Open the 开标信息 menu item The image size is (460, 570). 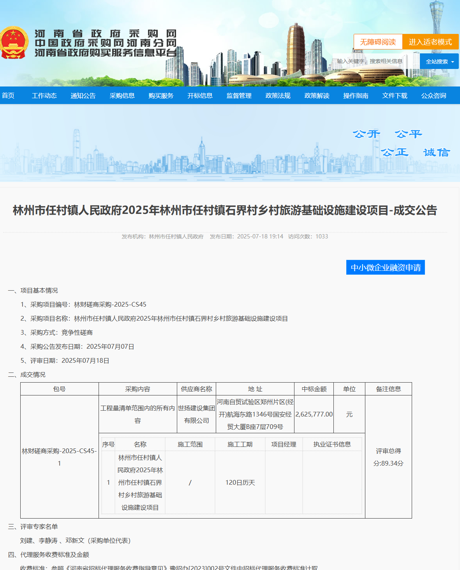(x=200, y=95)
